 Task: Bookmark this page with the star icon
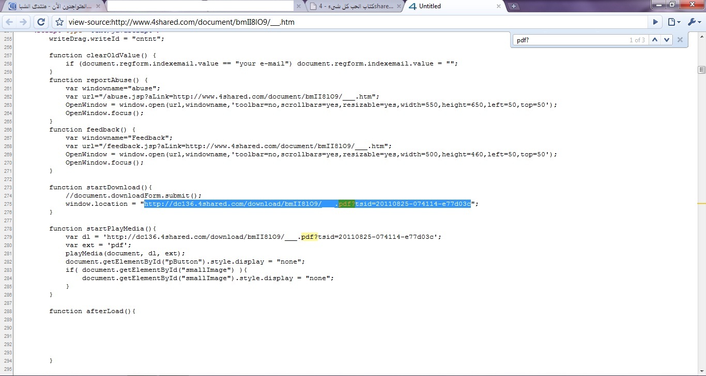pyautogui.click(x=59, y=22)
